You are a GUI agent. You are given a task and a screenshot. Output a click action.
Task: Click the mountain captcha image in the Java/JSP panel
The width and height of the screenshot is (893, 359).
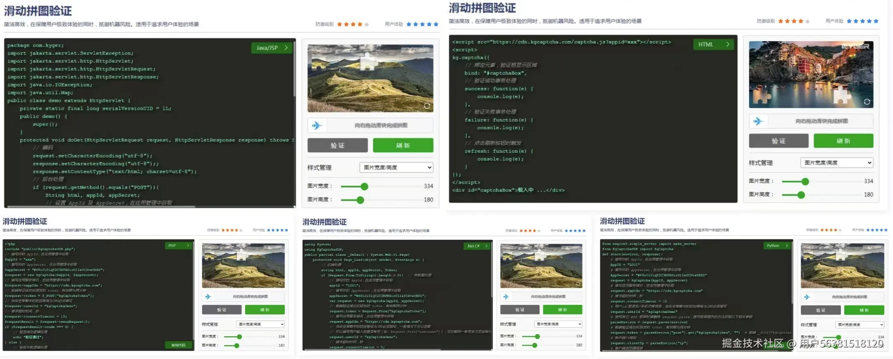pos(370,78)
